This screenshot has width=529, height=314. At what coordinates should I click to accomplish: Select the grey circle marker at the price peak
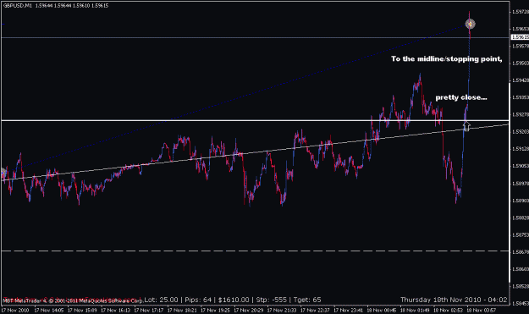[470, 24]
